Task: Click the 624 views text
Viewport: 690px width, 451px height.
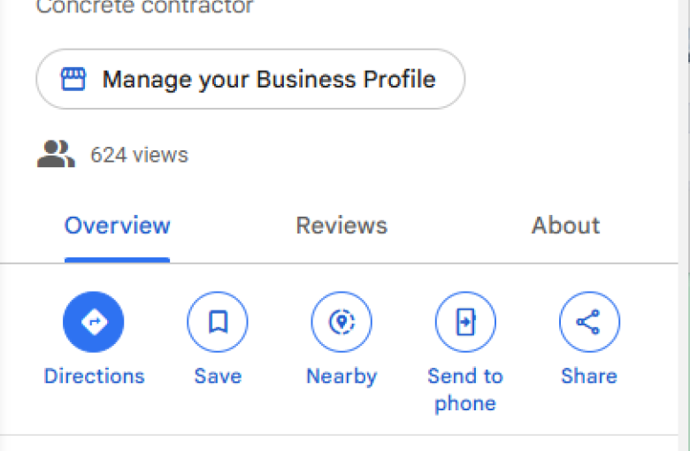Action: tap(139, 155)
